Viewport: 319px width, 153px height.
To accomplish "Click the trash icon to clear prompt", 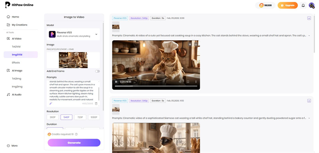I will (96, 104).
